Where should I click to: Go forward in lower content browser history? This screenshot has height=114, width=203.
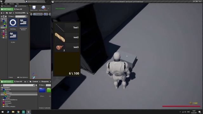pos(27,82)
